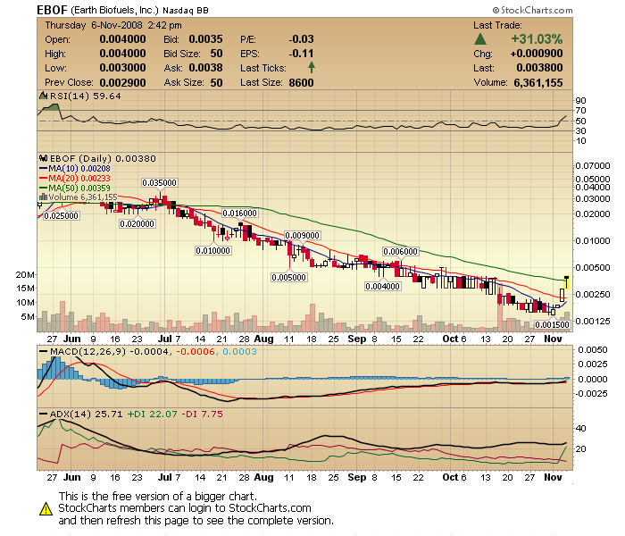Click the 0.006000 price annotation
The height and width of the screenshot is (536, 625).
[x=401, y=252]
